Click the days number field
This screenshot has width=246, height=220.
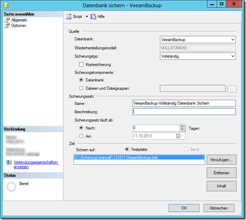(156, 128)
